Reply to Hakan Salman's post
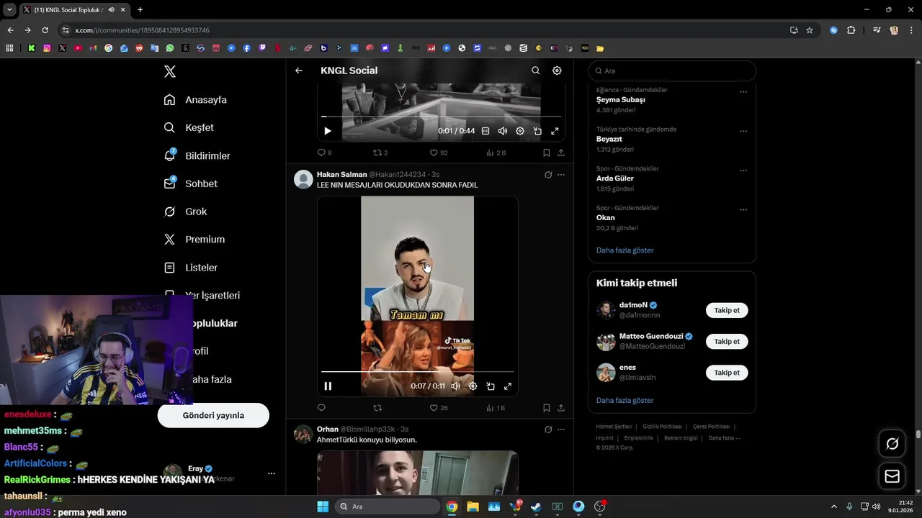Image resolution: width=922 pixels, height=518 pixels. (322, 408)
